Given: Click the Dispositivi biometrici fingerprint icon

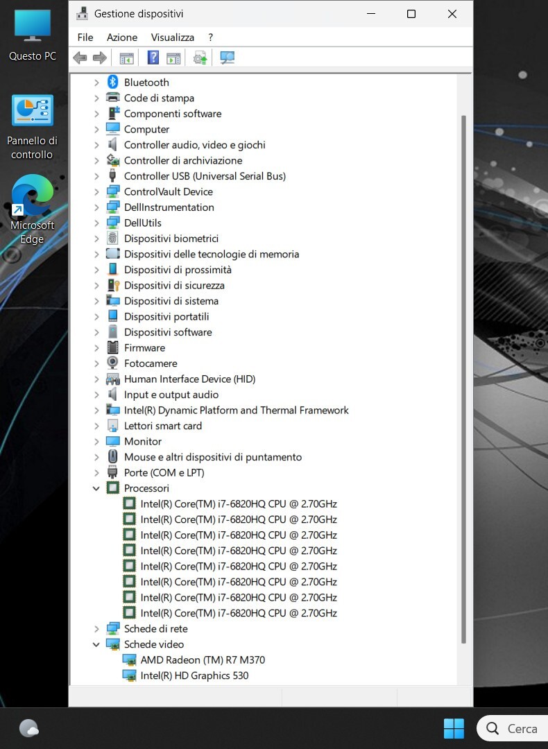Looking at the screenshot, I should tap(113, 239).
